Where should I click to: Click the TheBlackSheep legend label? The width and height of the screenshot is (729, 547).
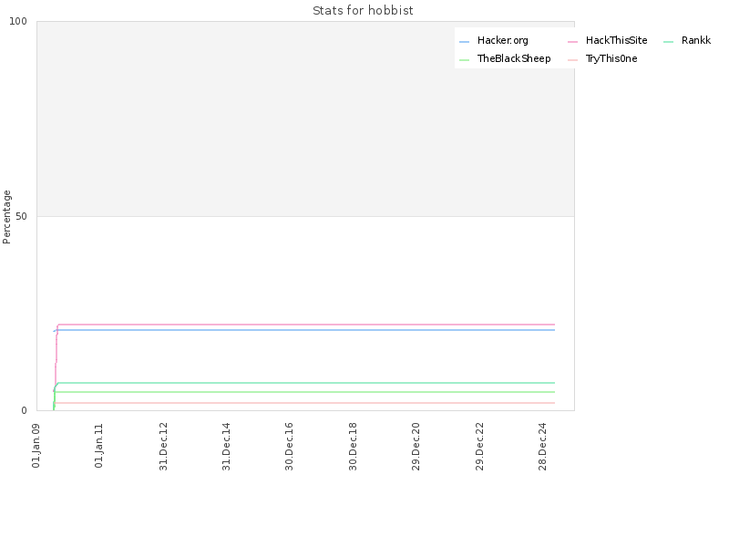pos(514,58)
